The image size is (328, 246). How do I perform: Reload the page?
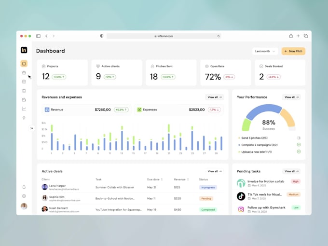(219, 36)
